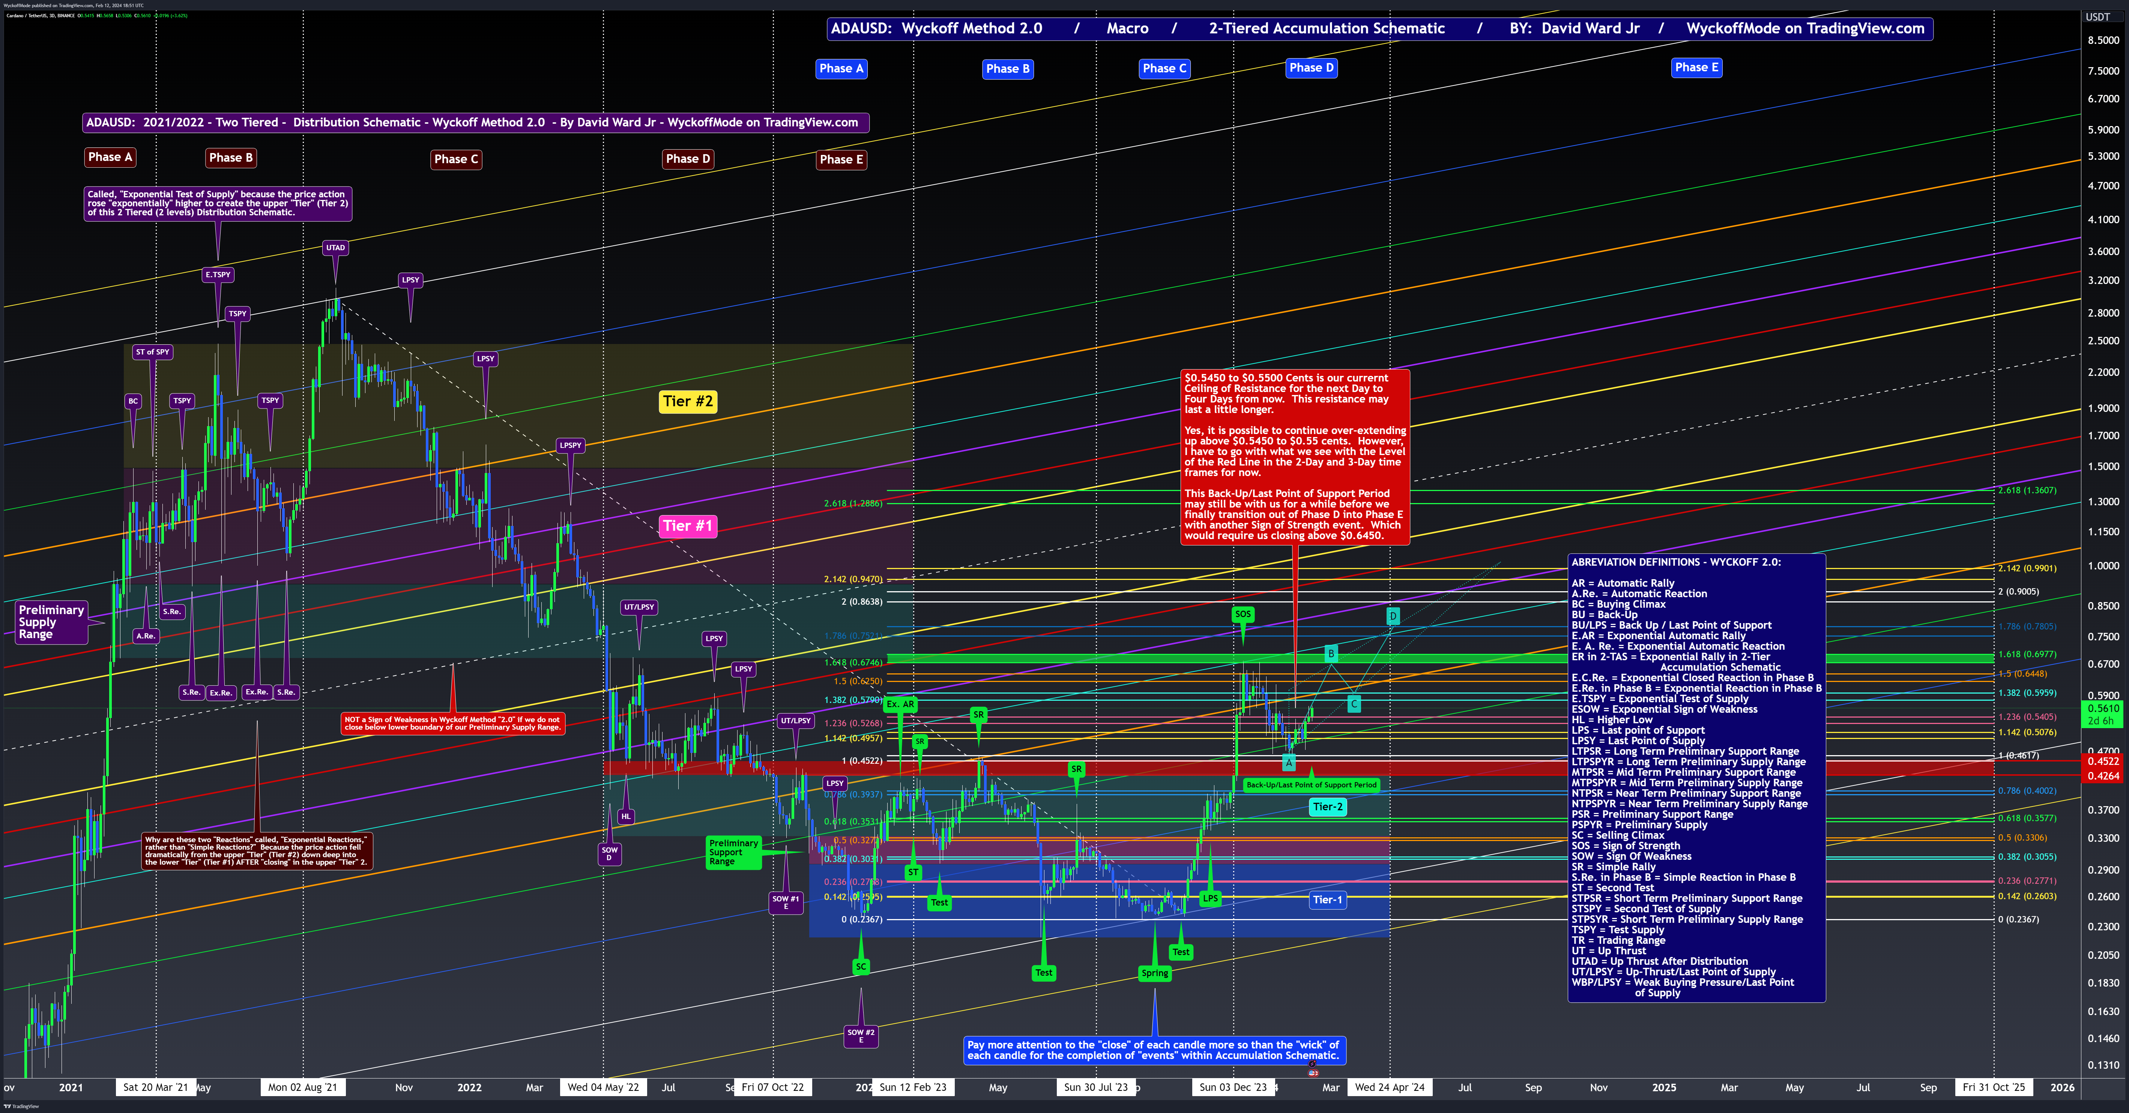Screen dimensions: 2129x1113
Task: Click the ADAUSD 2021/2022 Distribution Schematic title
Action: (475, 122)
